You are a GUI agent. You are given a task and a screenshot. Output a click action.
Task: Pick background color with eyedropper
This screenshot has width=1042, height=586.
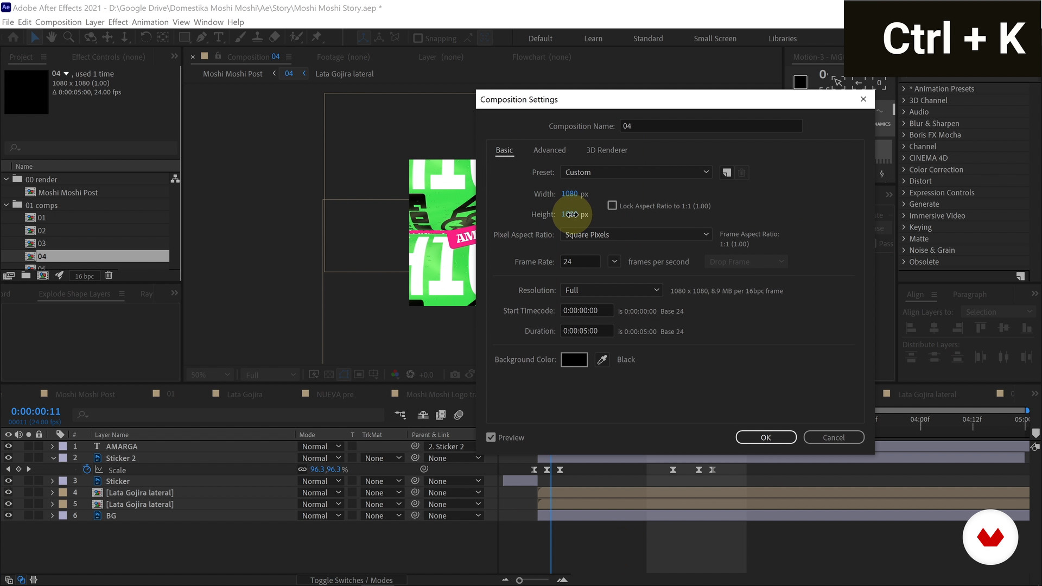(x=602, y=360)
